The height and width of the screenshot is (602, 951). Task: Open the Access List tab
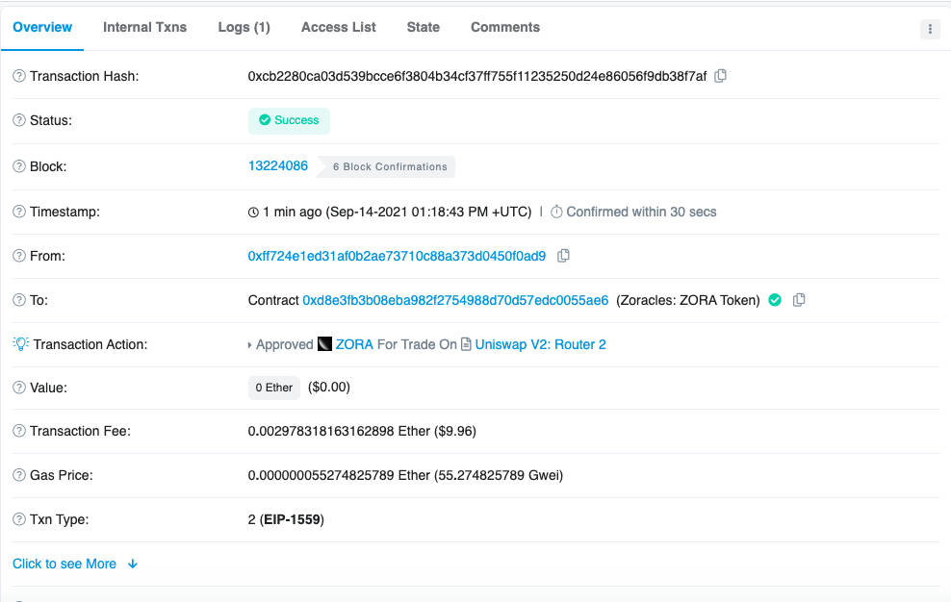[x=339, y=27]
